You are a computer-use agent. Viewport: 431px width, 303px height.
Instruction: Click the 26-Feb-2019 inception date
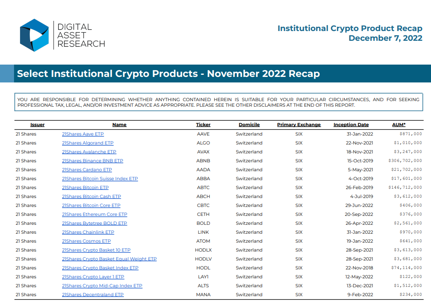359,188
